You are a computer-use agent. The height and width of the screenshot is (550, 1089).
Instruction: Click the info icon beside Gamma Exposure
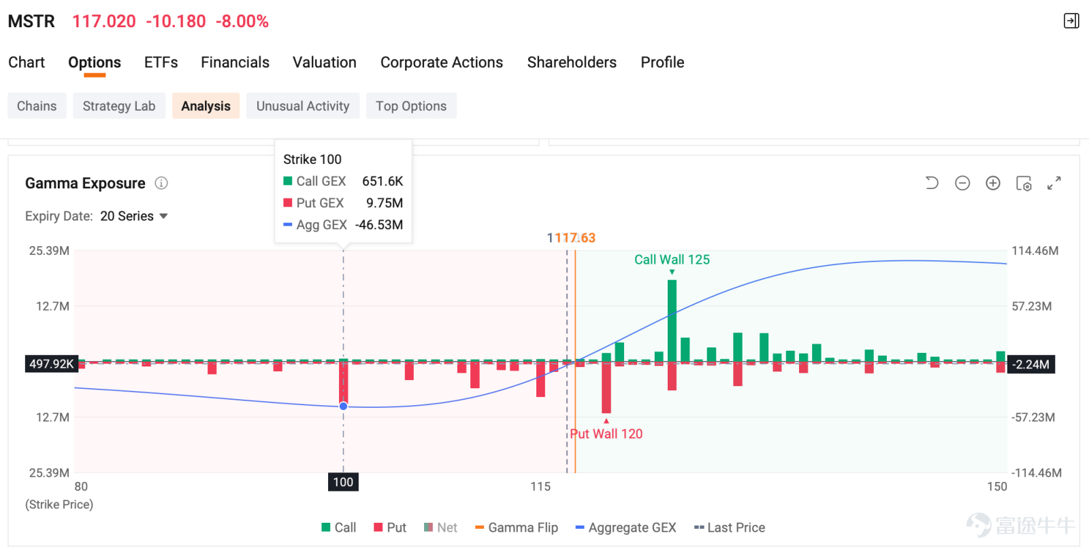pyautogui.click(x=161, y=183)
